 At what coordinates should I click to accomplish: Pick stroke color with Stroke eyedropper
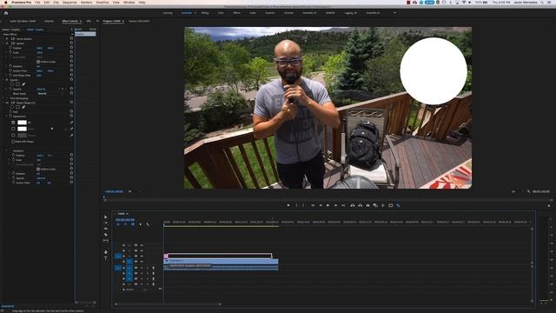[x=71, y=129]
